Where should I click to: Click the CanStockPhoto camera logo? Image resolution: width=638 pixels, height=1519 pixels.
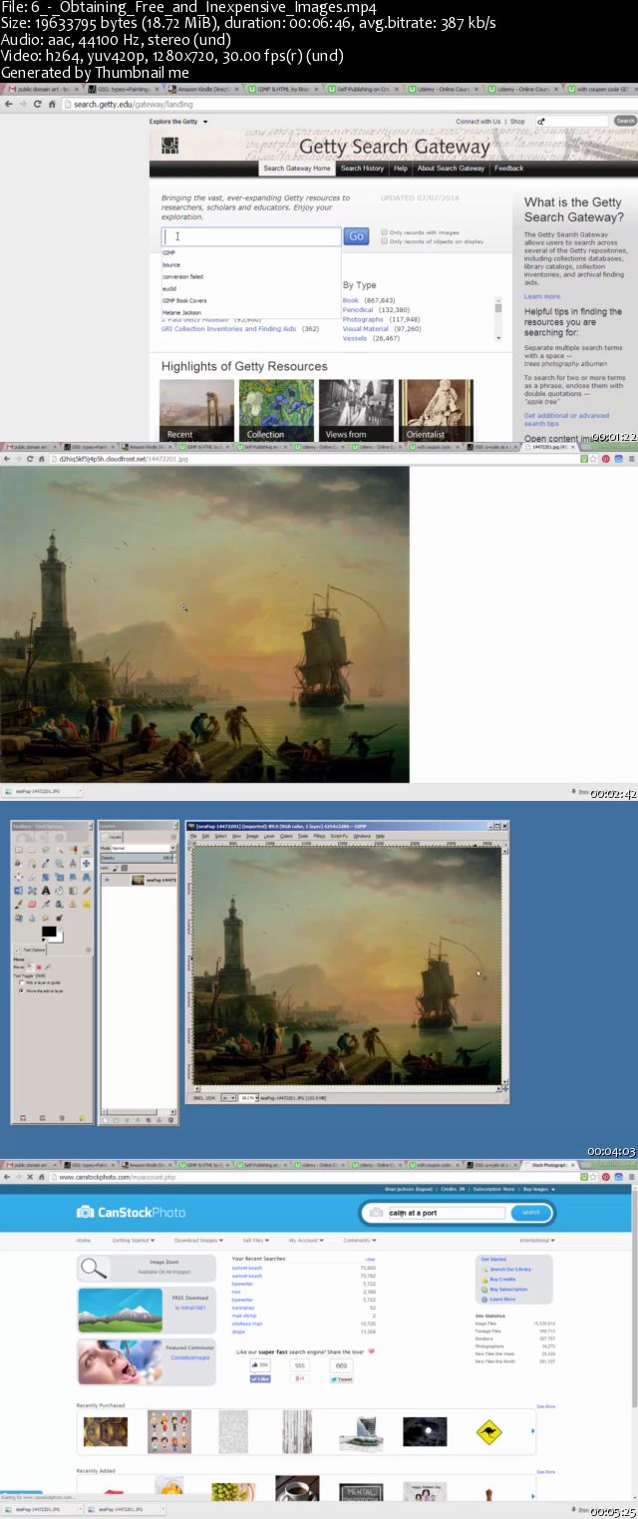click(x=86, y=1212)
